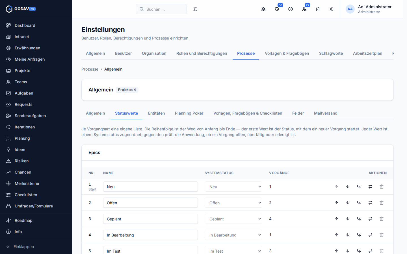Screen dimensions: 407x254
Task: Open Systemstatus dropdown for 'In Bearbeitung' row
Action: tap(233, 235)
